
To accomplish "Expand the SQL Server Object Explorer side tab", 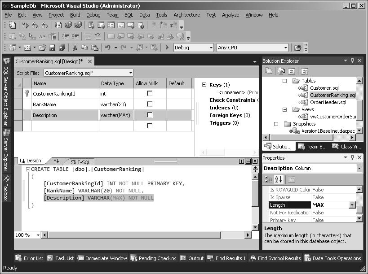I will (6, 92).
